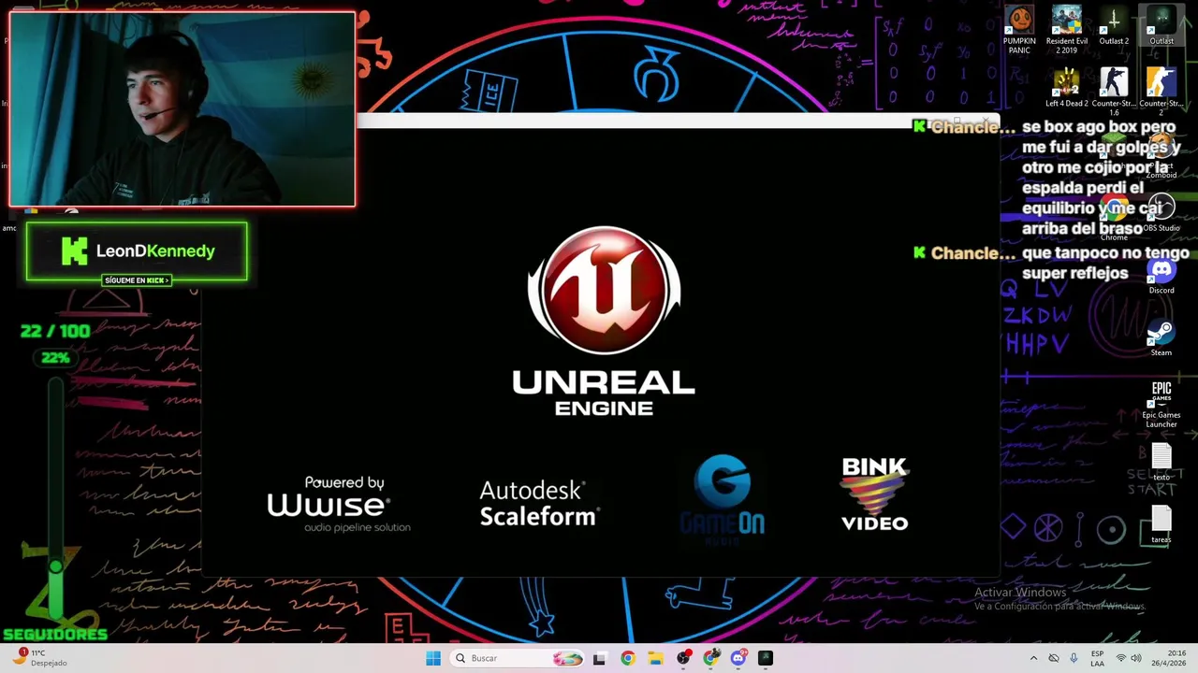The height and width of the screenshot is (673, 1198).
Task: Click the microphone tray icon
Action: tap(1074, 658)
